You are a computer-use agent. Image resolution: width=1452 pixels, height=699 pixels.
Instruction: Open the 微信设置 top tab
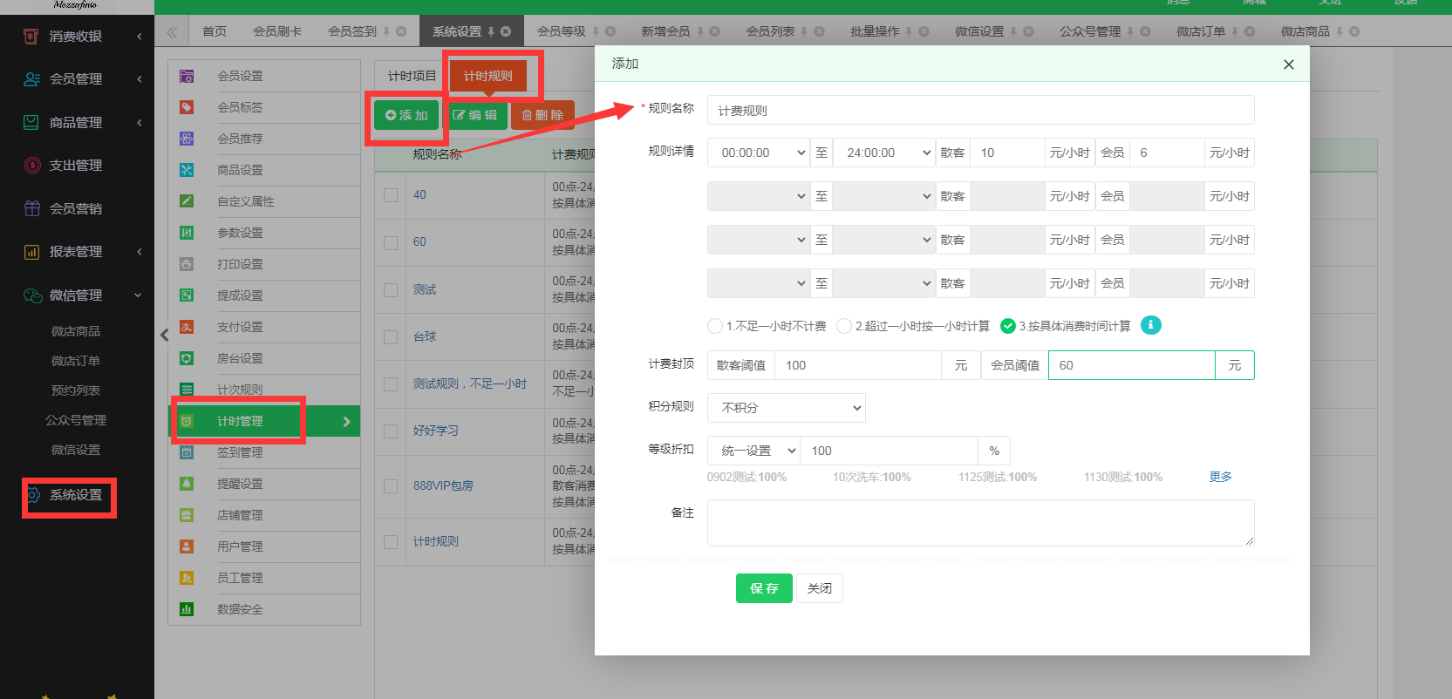click(979, 31)
